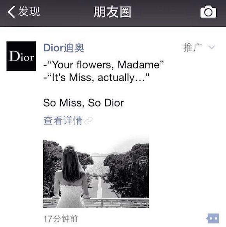226x227 pixels.
Task: Tap the 17分钟前 timestamp
Action: (x=60, y=218)
